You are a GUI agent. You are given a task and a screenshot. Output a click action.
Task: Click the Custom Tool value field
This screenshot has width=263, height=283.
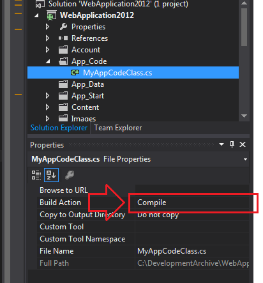192,227
